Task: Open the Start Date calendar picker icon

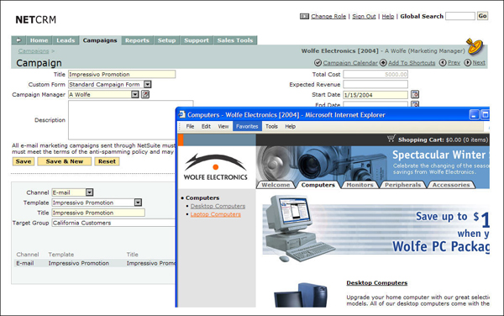Action: [415, 94]
